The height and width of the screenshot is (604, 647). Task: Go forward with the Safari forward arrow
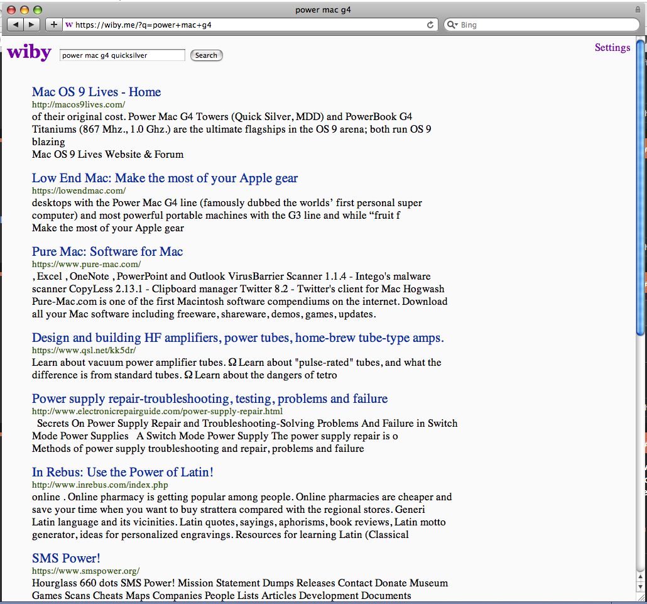[32, 25]
